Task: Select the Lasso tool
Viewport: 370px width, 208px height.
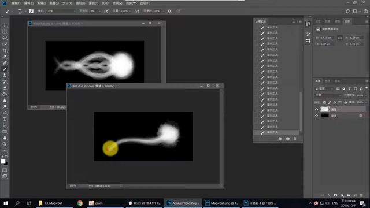Action: click(x=5, y=38)
